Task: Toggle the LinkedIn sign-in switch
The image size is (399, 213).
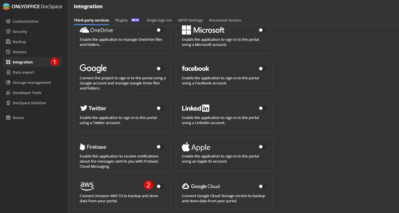Action: coord(262,108)
